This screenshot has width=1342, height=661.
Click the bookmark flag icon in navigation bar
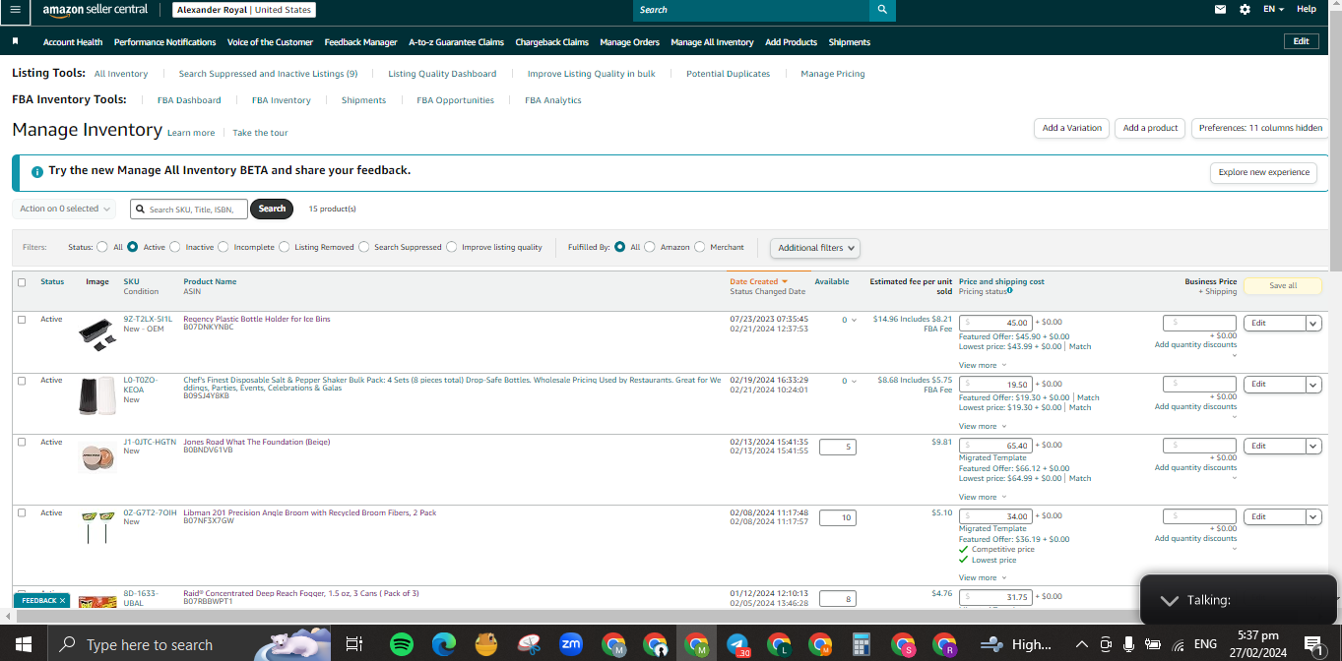pos(16,42)
